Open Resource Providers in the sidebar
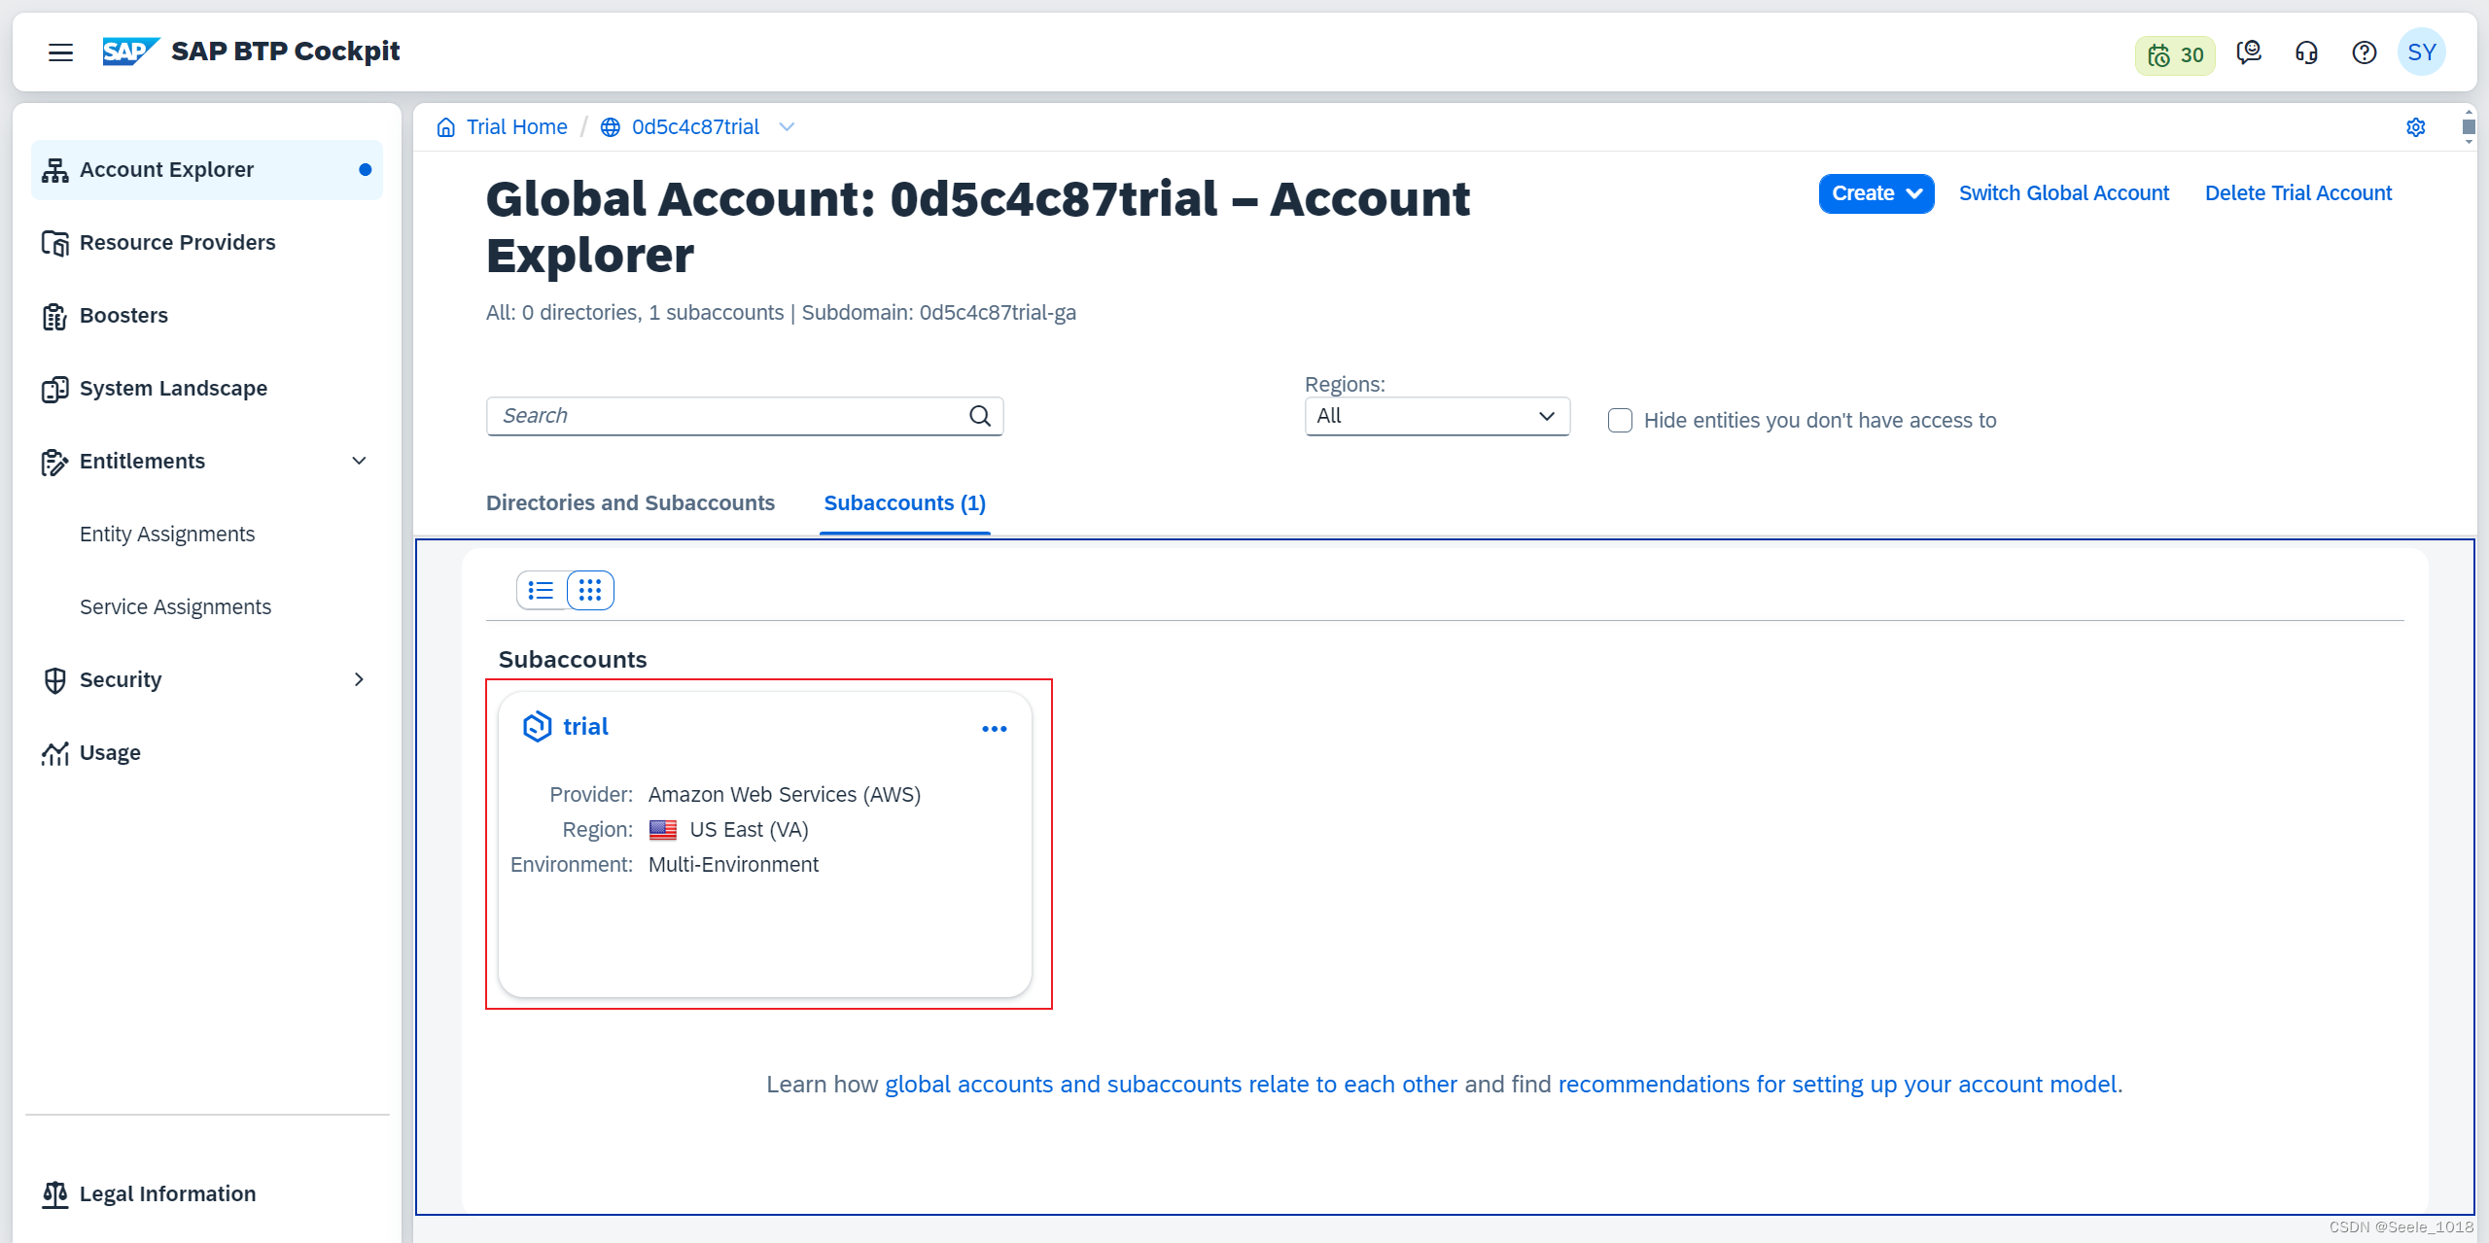 [207, 243]
